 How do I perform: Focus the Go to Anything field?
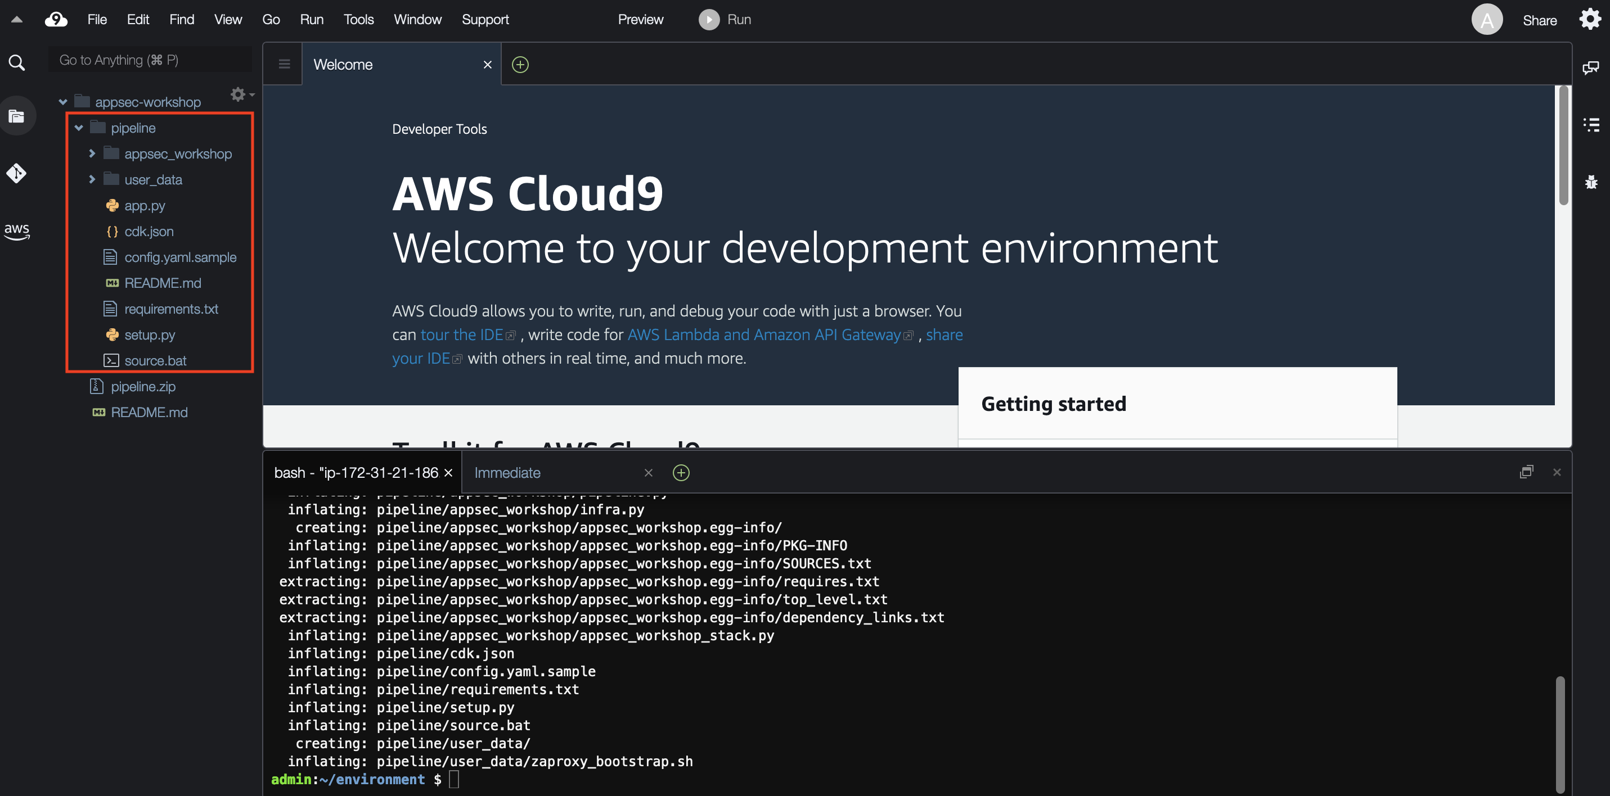[x=150, y=60]
